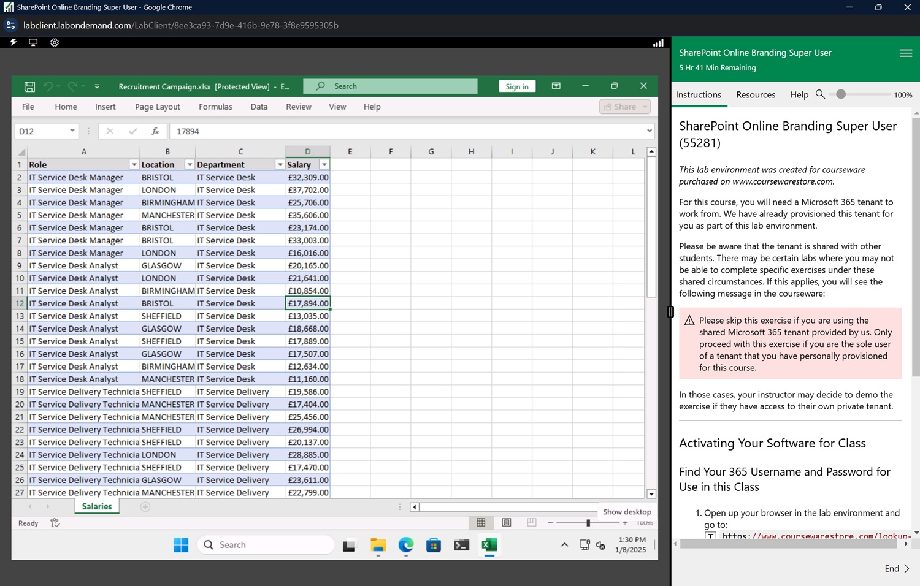The height and width of the screenshot is (586, 920).
Task: Click the display monitor icon in lab toolbar
Action: (x=33, y=42)
